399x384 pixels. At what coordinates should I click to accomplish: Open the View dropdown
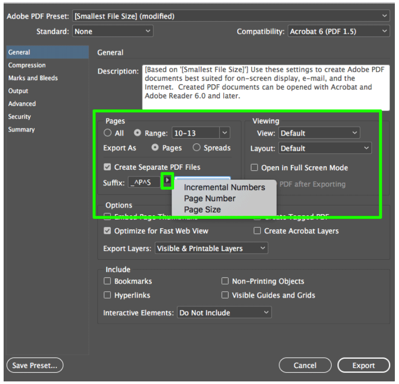tap(319, 133)
